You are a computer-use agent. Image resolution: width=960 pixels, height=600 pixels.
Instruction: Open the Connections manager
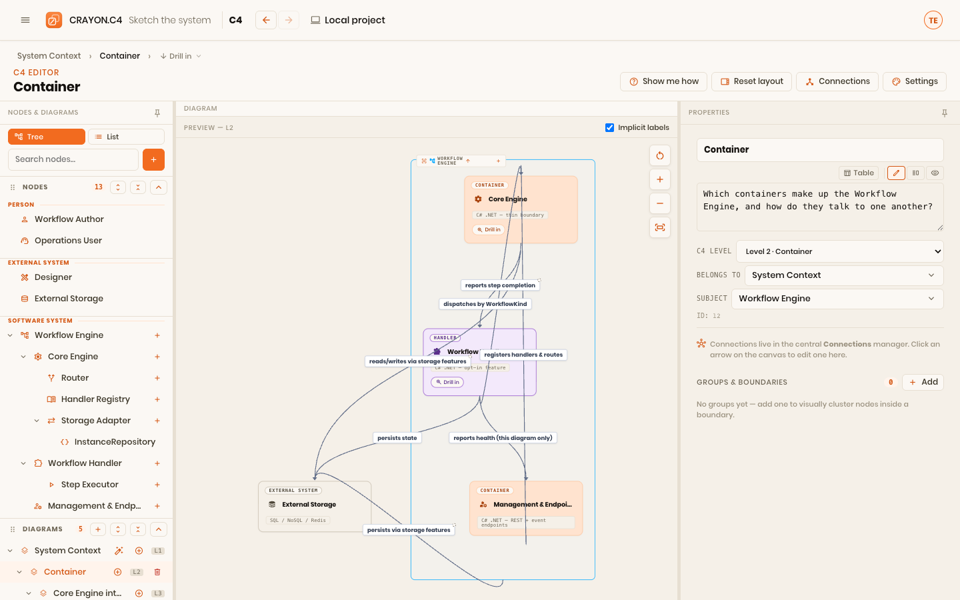(837, 81)
